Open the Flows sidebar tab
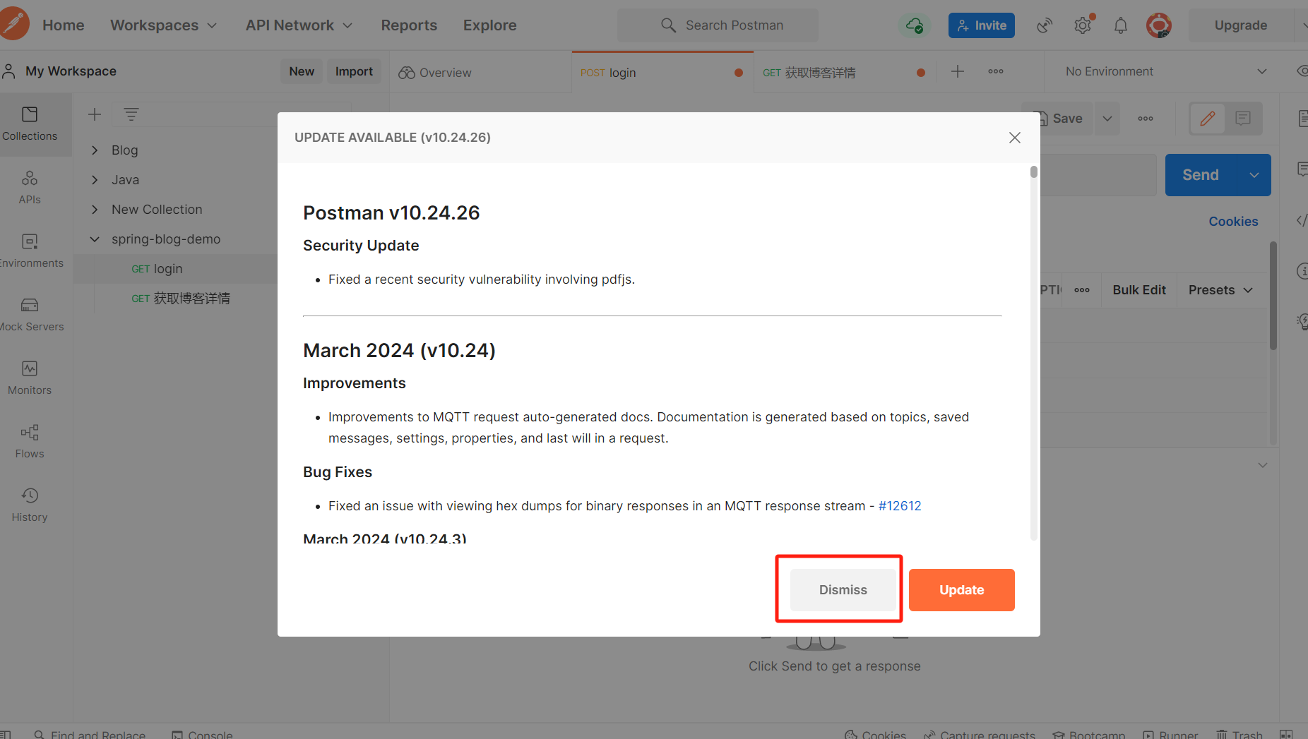This screenshot has width=1308, height=739. [x=30, y=441]
